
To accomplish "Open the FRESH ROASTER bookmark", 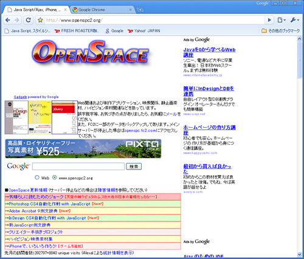I will point(77,31).
